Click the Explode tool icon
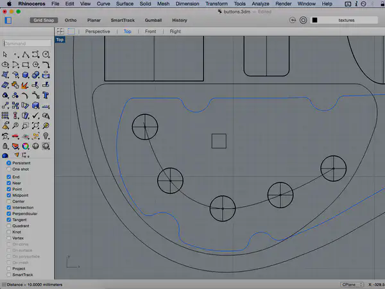This screenshot has height=289, width=385. click(25, 85)
